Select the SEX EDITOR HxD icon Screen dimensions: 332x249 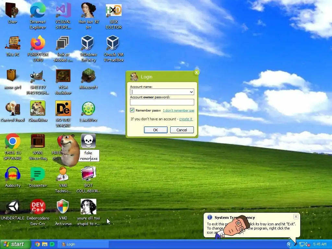[114, 10]
